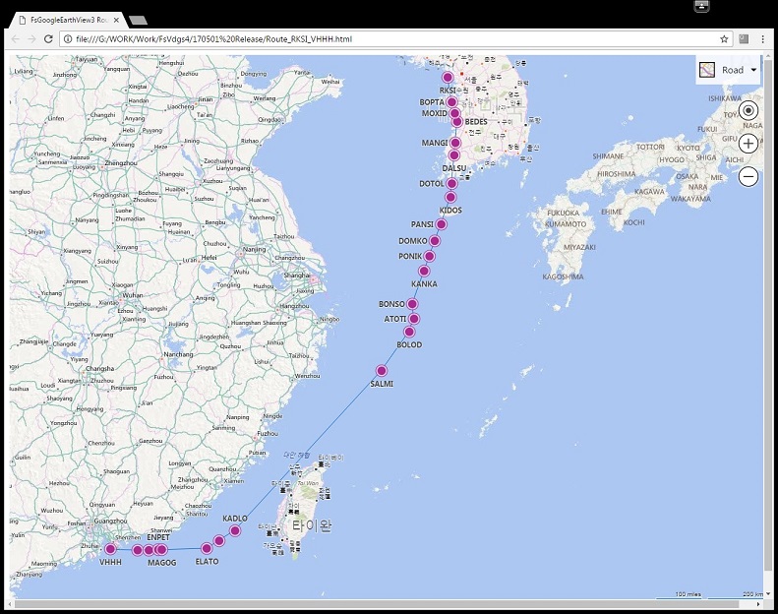This screenshot has width=778, height=614.
Task: Zoom in with the map plus button
Action: pyautogui.click(x=748, y=144)
